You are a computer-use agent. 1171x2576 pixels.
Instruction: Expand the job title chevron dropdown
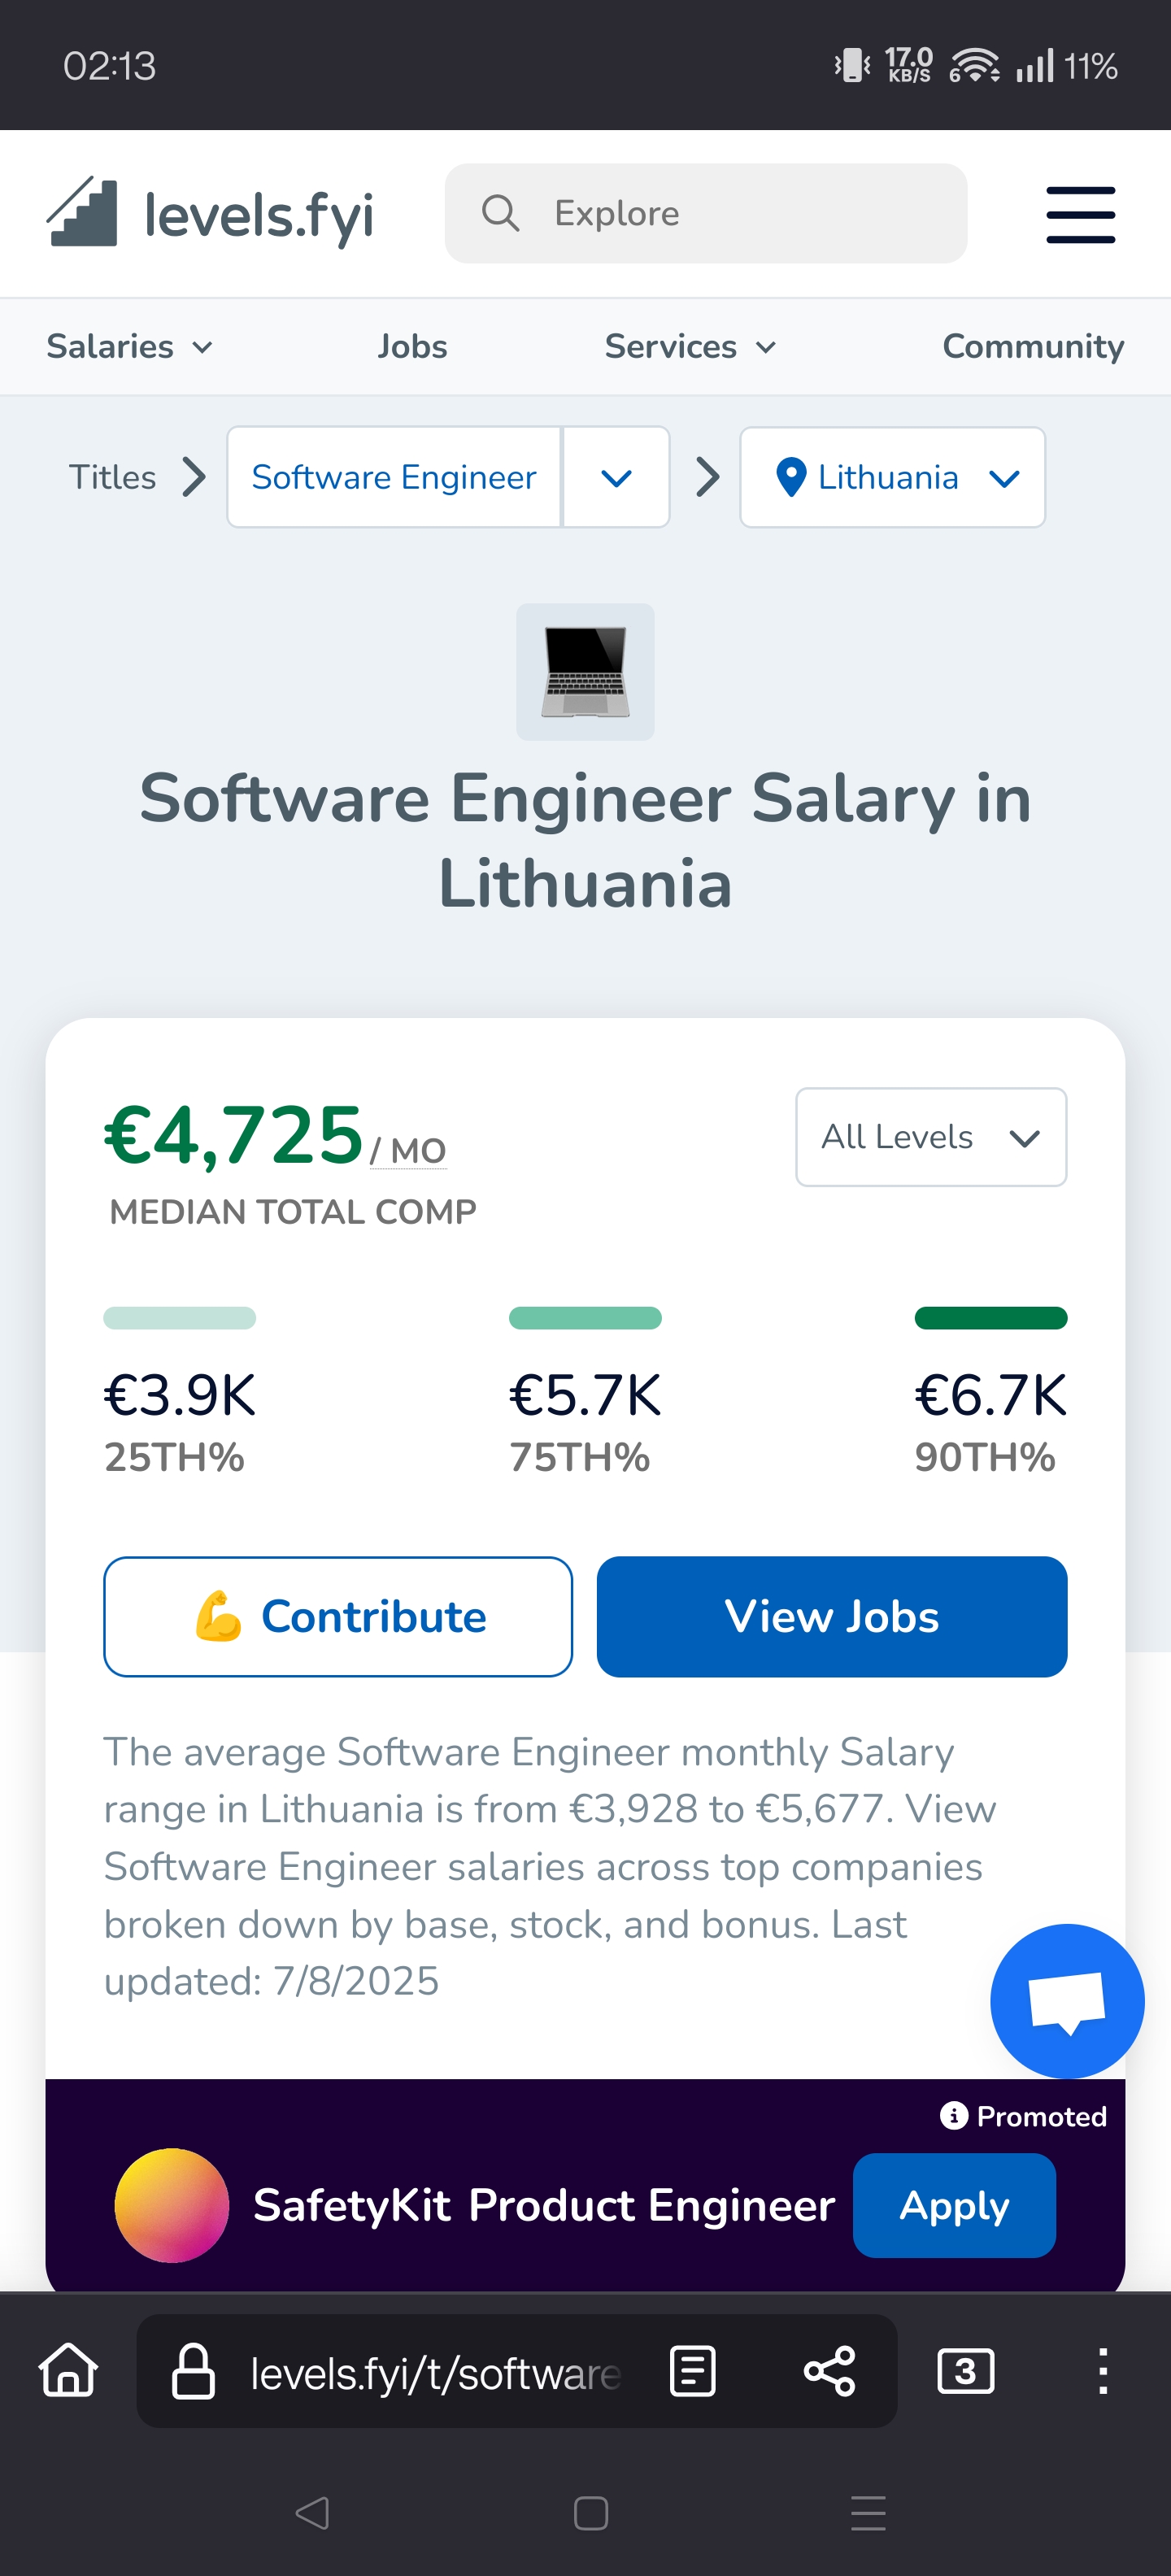tap(616, 477)
